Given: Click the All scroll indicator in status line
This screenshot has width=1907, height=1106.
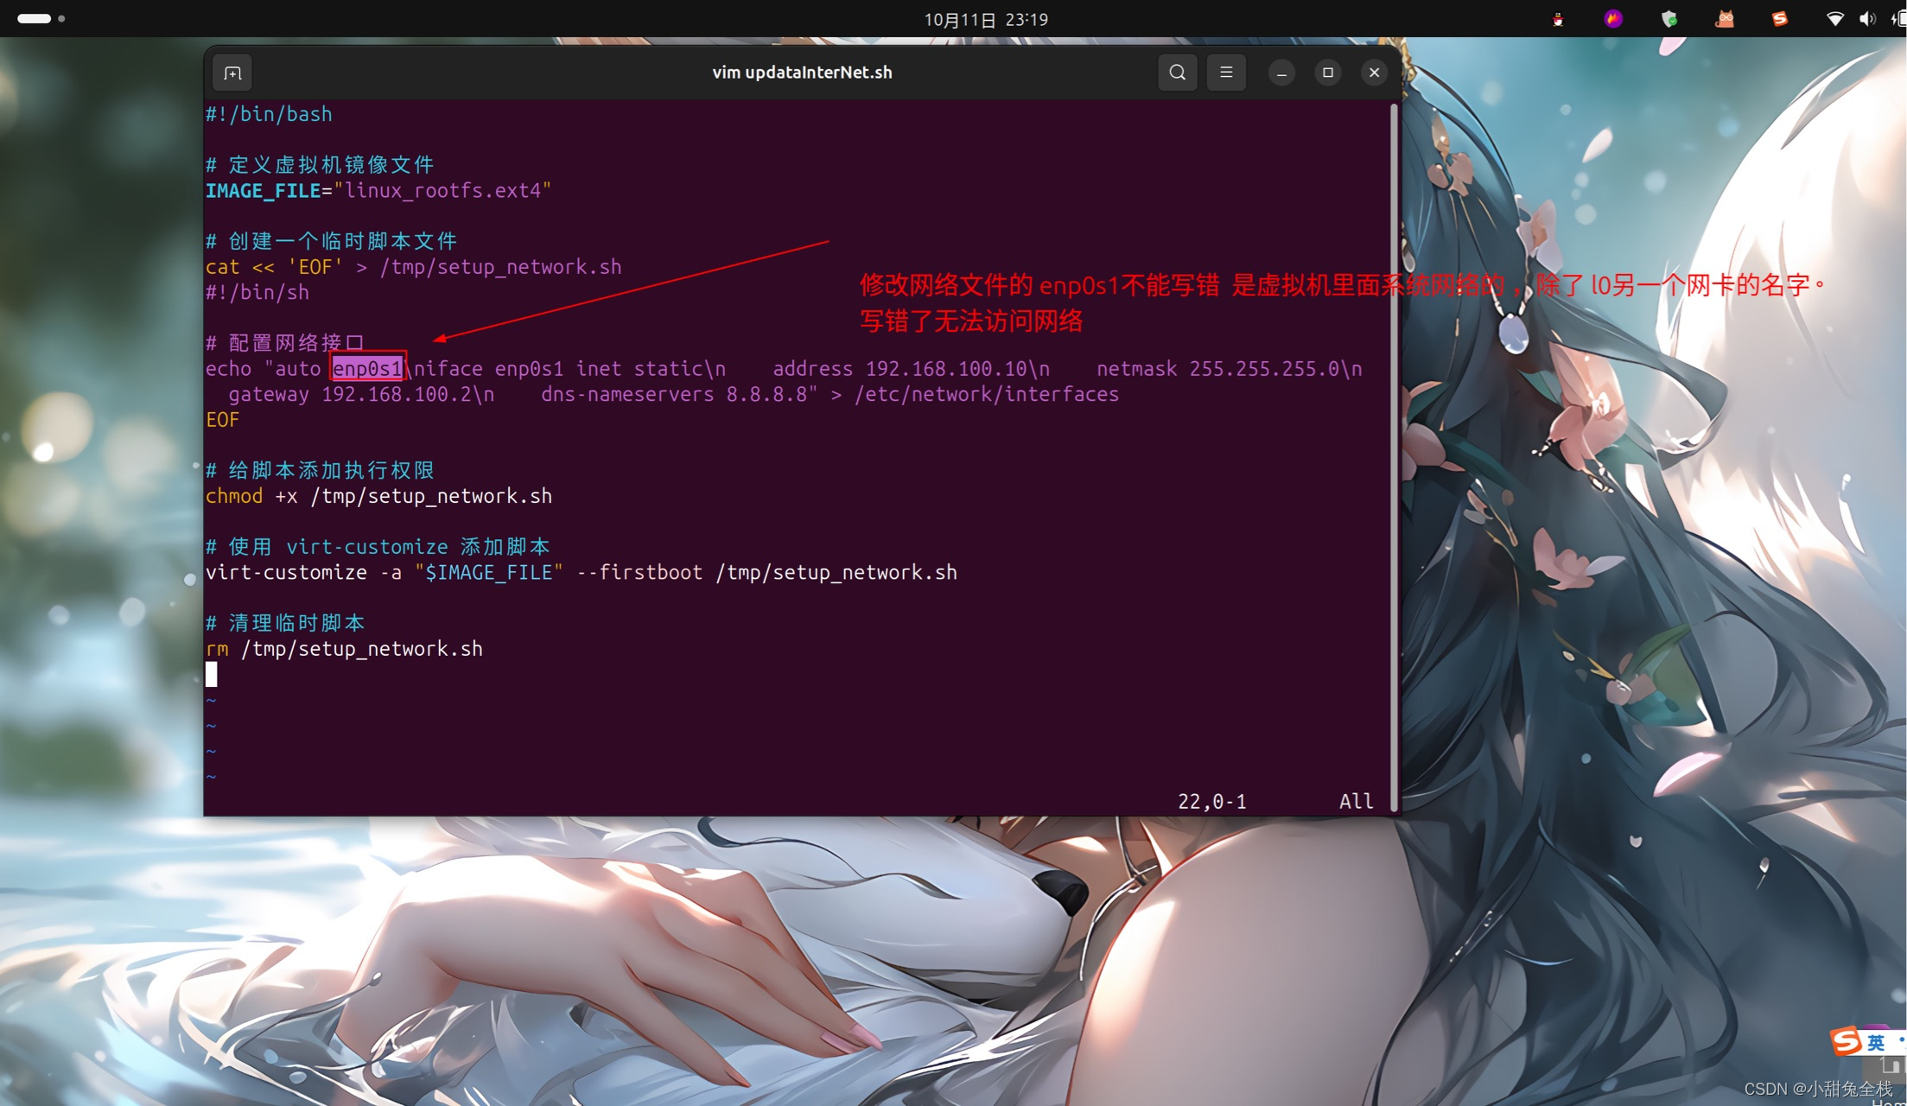Looking at the screenshot, I should pyautogui.click(x=1356, y=802).
